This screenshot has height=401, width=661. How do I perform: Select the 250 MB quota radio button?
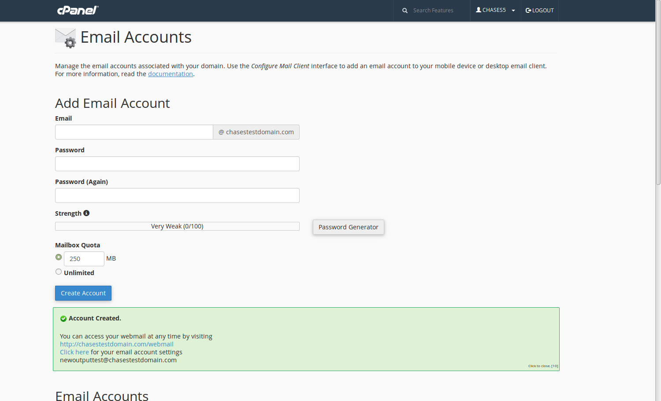click(x=59, y=257)
